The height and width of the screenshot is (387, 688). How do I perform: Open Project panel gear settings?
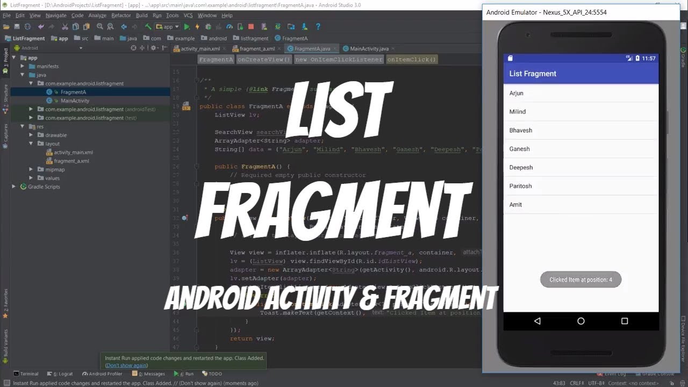pos(154,48)
